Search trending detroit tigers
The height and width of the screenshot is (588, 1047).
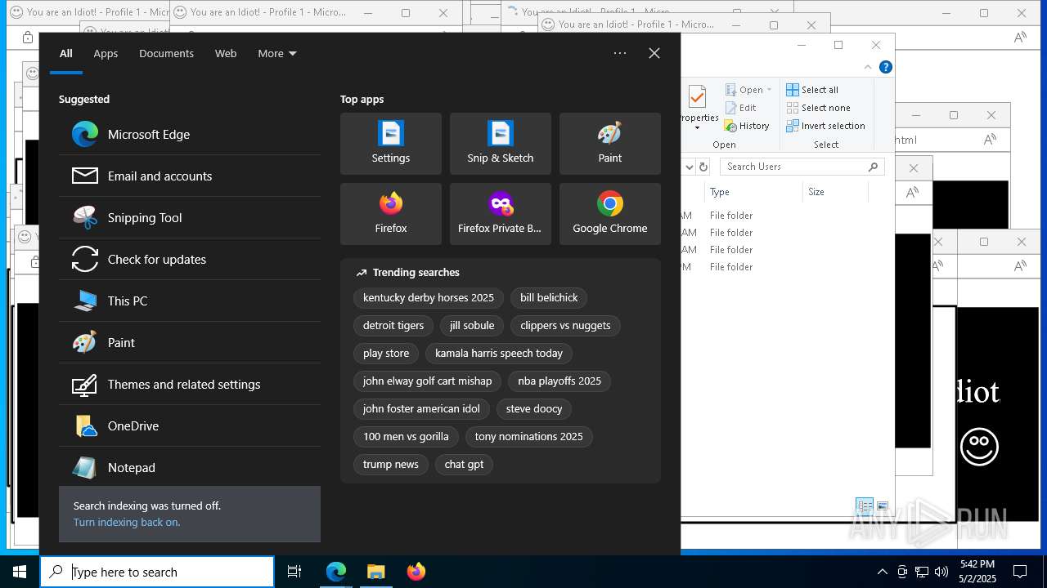pyautogui.click(x=393, y=326)
